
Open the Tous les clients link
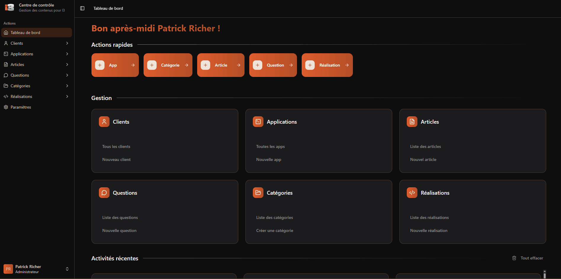tap(116, 146)
